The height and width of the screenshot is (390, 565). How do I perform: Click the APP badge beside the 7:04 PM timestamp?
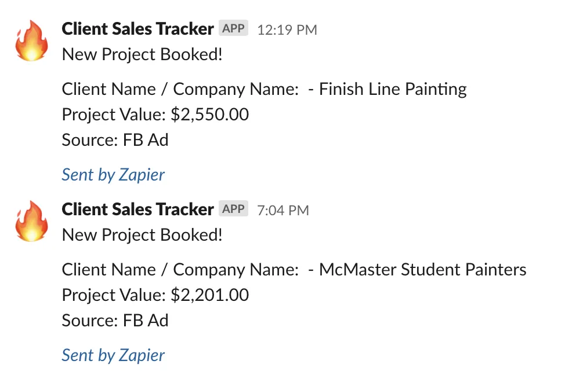234,208
